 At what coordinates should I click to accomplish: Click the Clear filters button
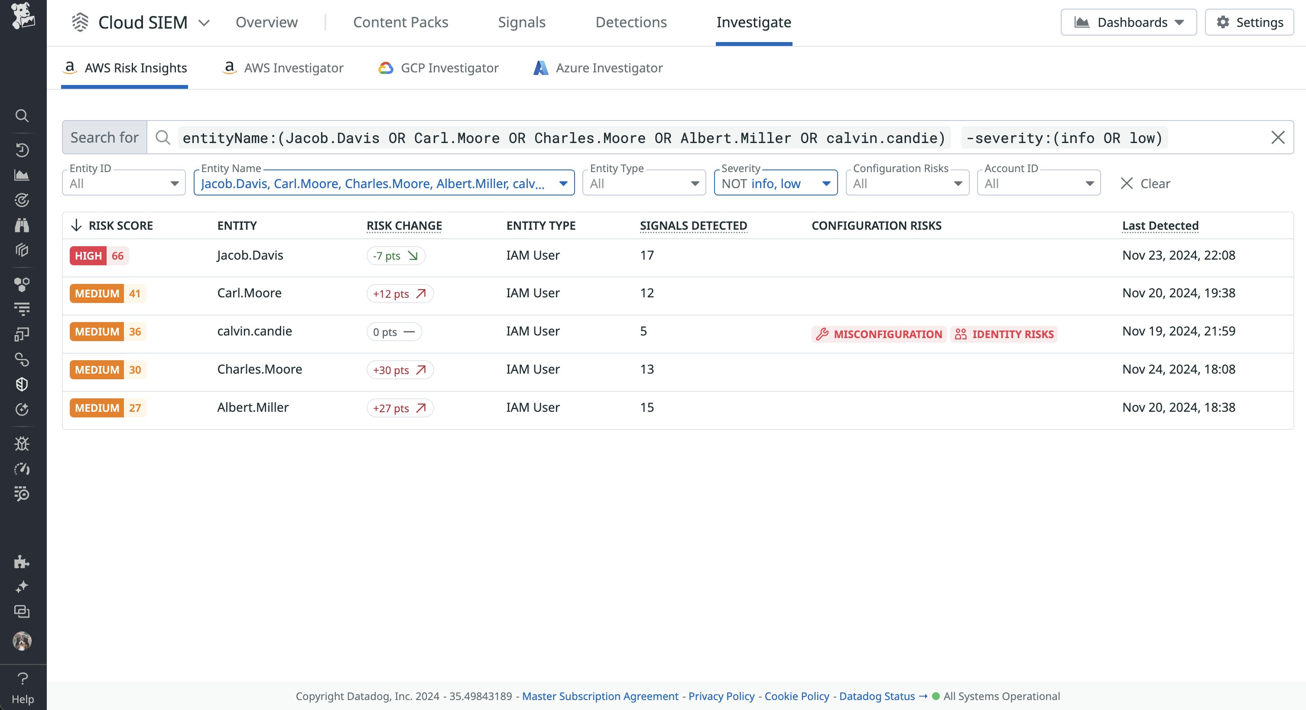tap(1146, 183)
